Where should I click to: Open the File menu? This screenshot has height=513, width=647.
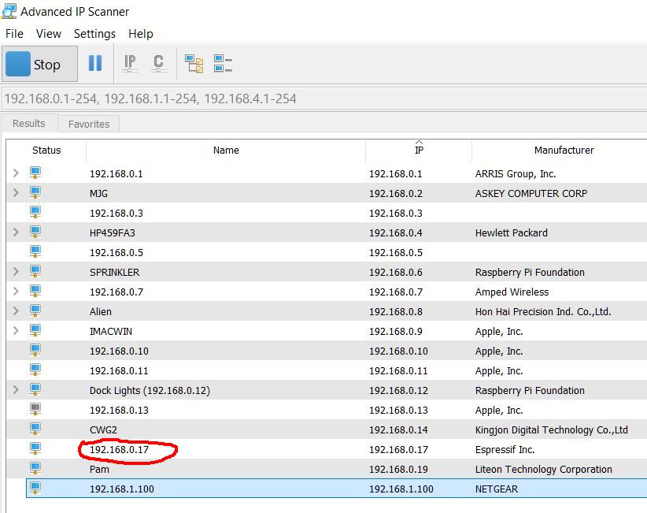coord(14,34)
